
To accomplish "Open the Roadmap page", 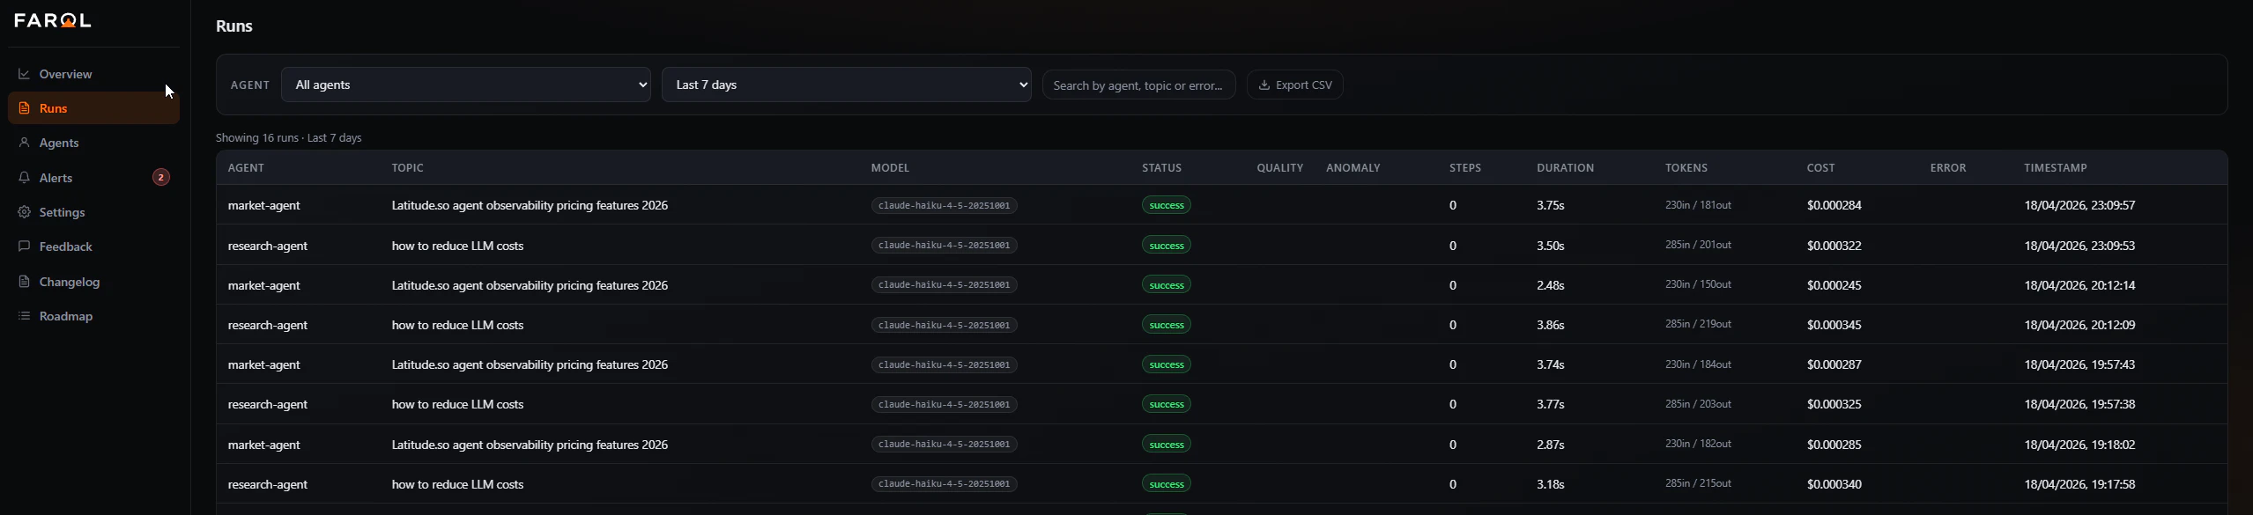I will pyautogui.click(x=93, y=316).
